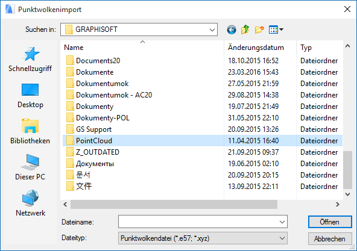
Task: Click the Dokumentumok folder icon
Action: point(70,84)
